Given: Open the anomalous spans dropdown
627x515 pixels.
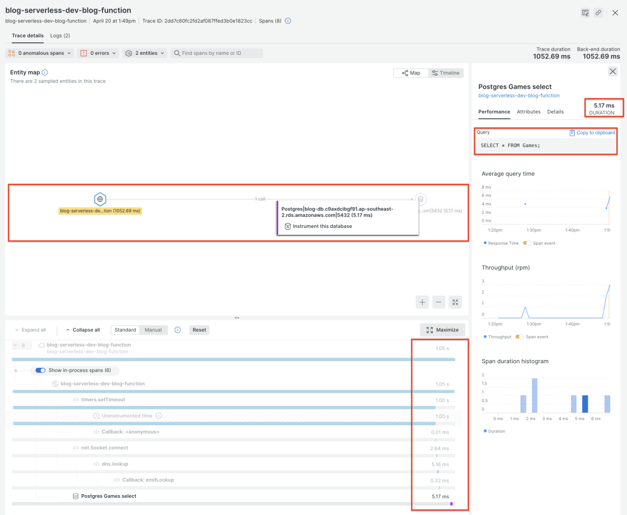Looking at the screenshot, I should point(40,53).
